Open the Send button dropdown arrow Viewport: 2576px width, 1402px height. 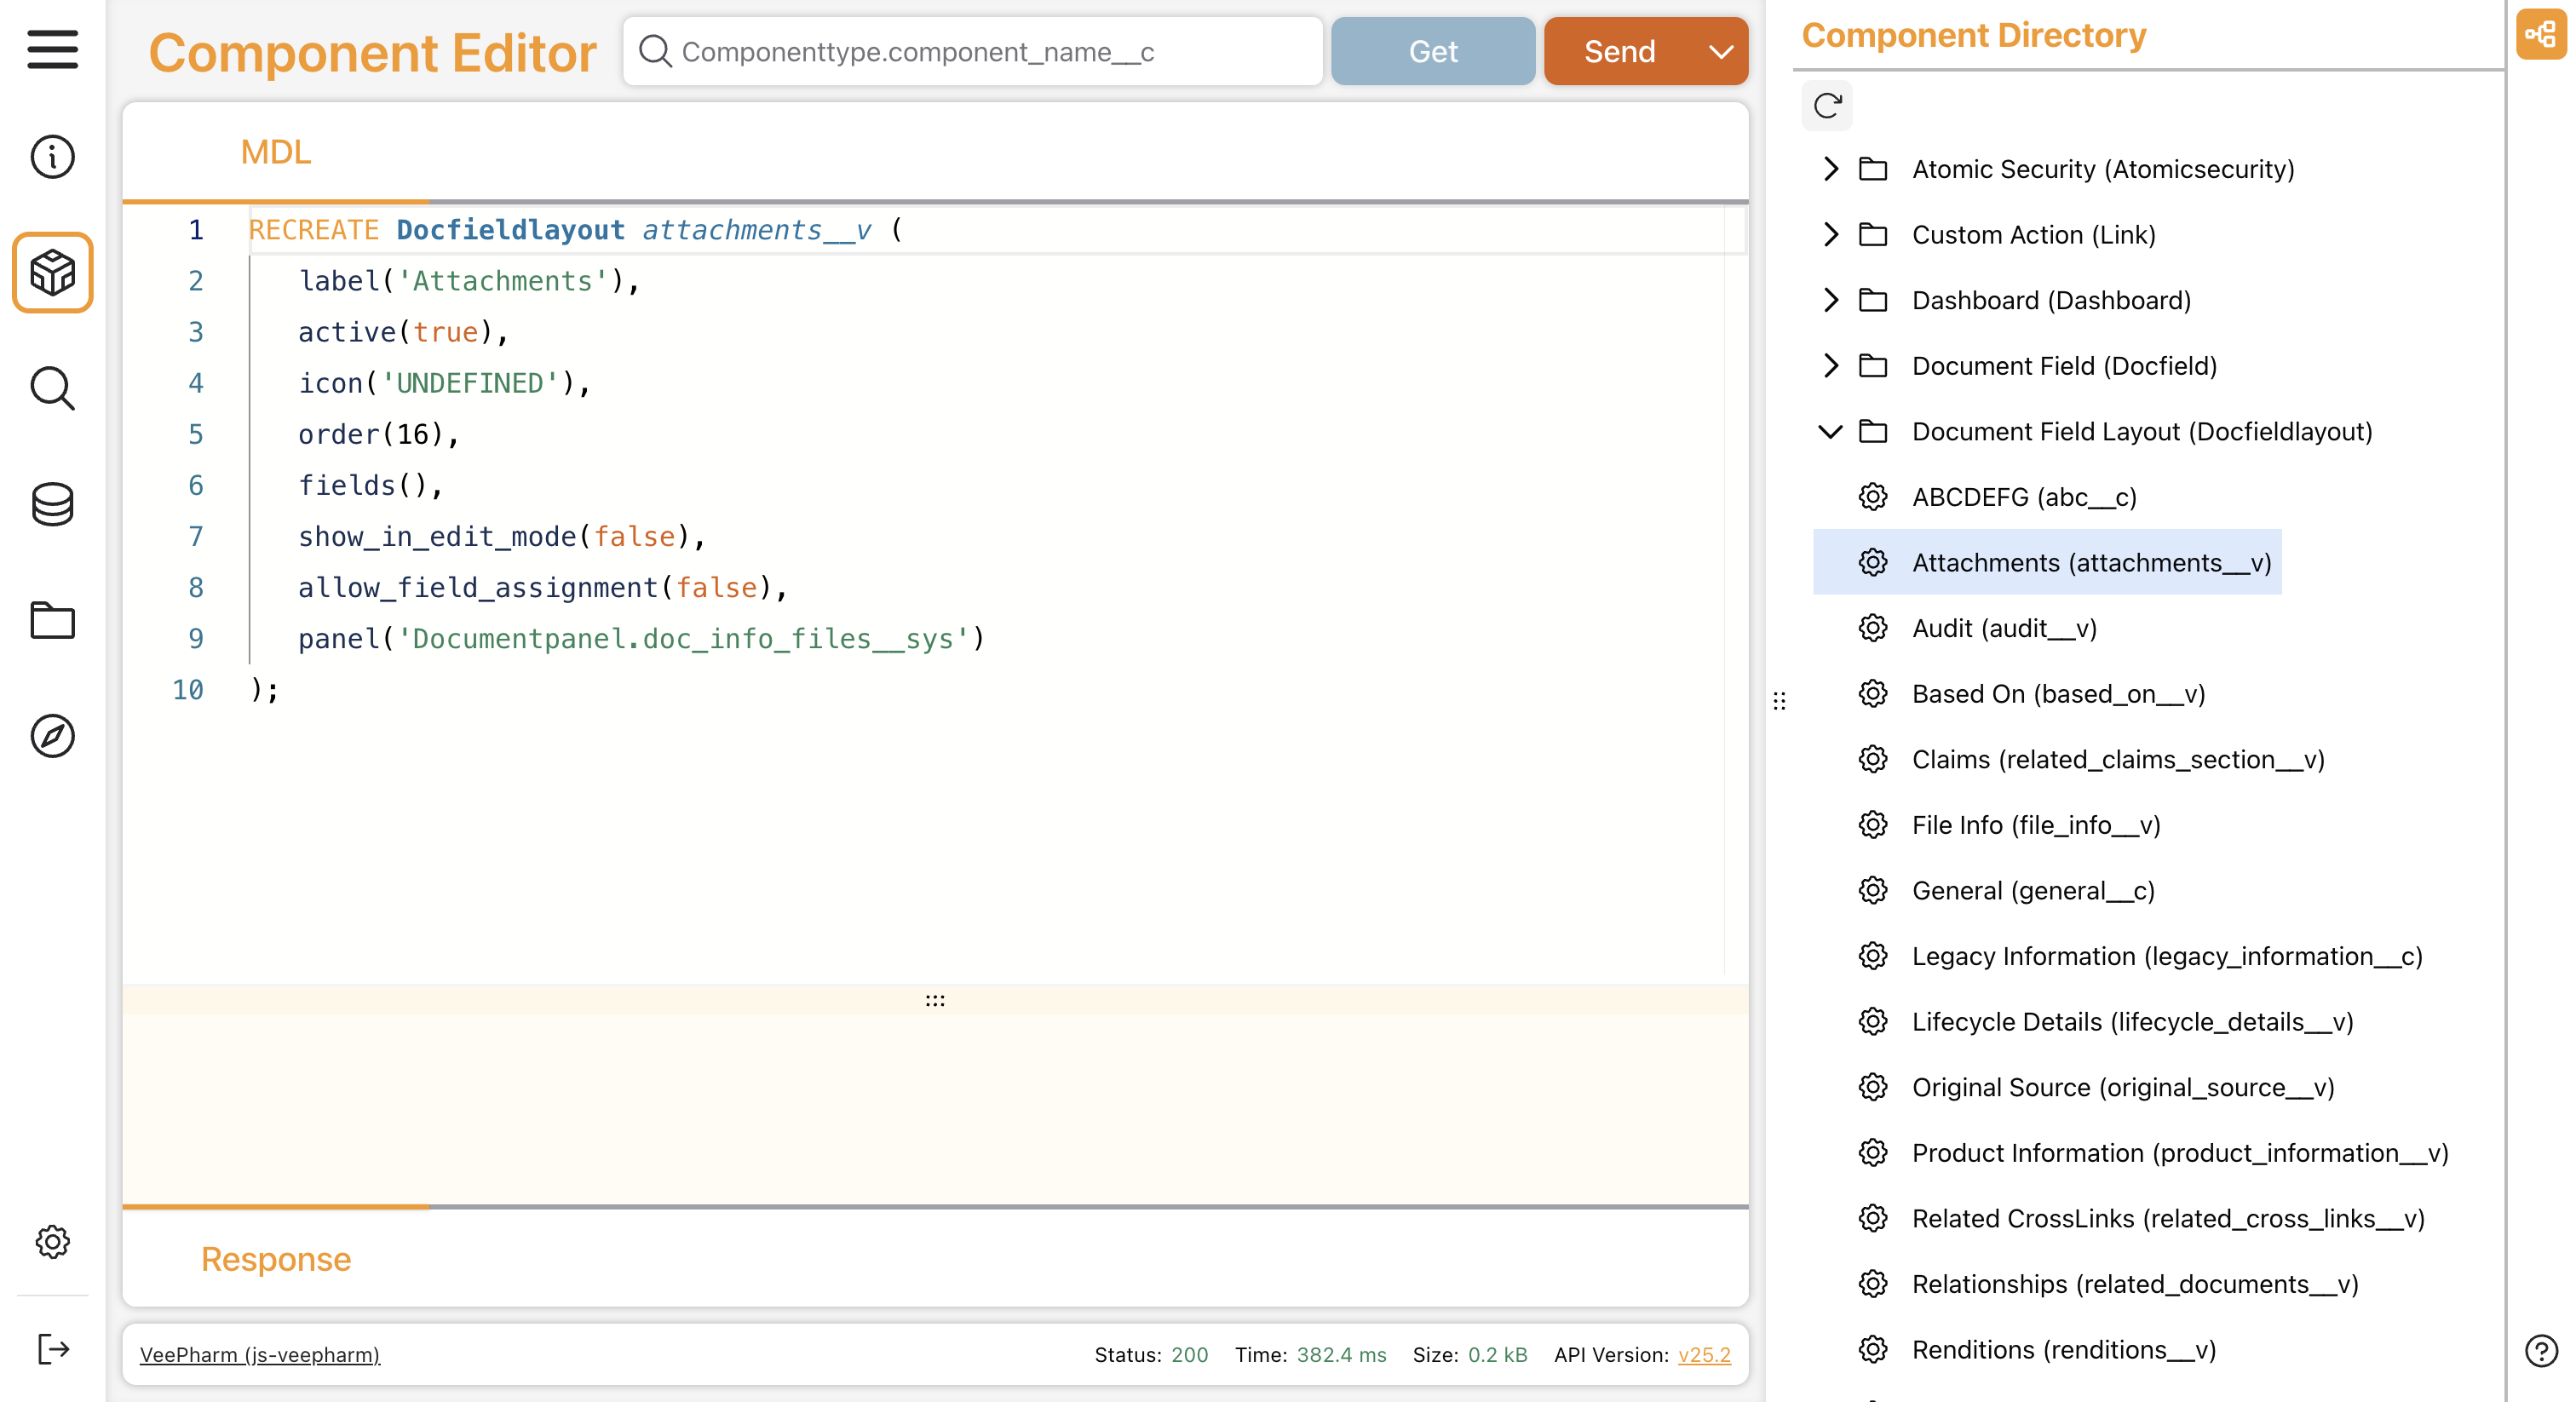(x=1720, y=52)
